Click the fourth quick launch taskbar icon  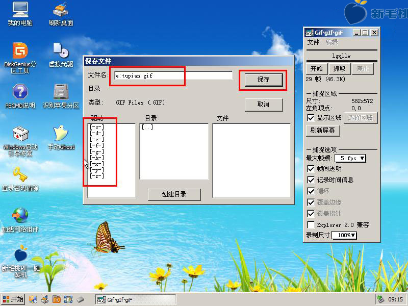click(x=68, y=299)
